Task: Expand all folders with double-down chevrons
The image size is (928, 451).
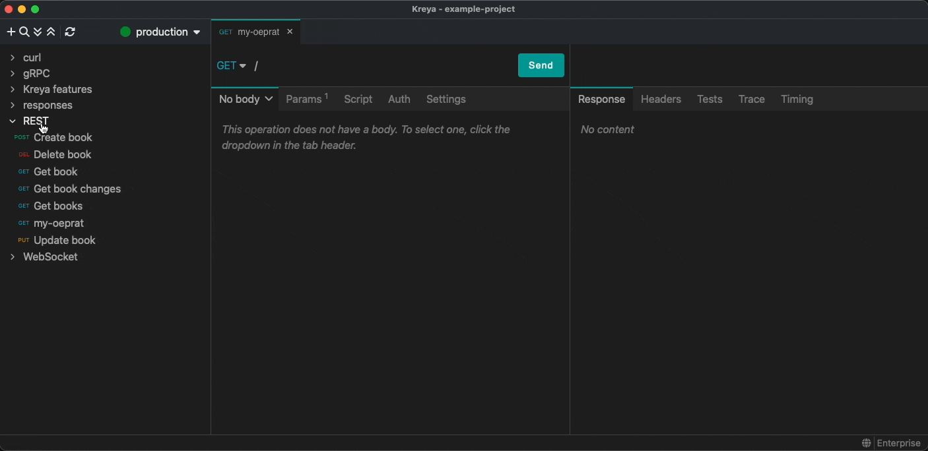Action: (x=38, y=32)
